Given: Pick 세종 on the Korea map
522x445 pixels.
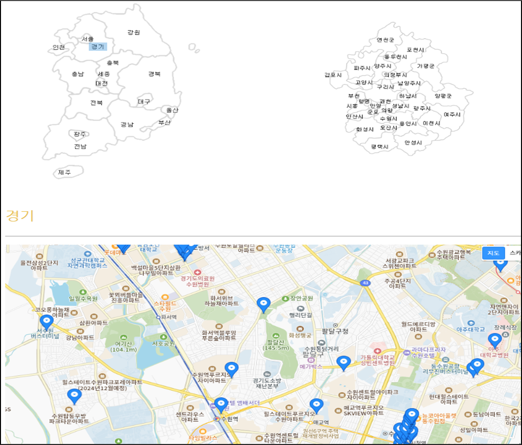Looking at the screenshot, I should (104, 74).
